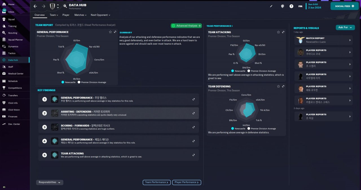Click the FM logo icon
361x190 pixels.
pyautogui.click(x=300, y=6)
